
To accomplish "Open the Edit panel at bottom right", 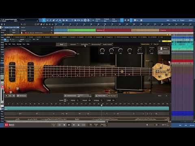I will pos(180,125).
